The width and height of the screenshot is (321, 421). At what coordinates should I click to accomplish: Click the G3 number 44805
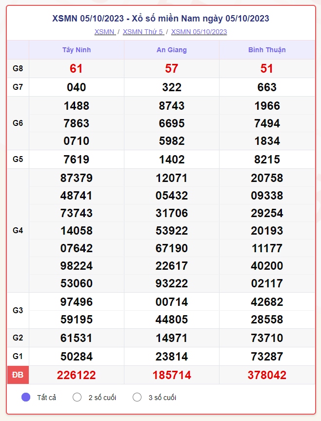[x=172, y=320]
